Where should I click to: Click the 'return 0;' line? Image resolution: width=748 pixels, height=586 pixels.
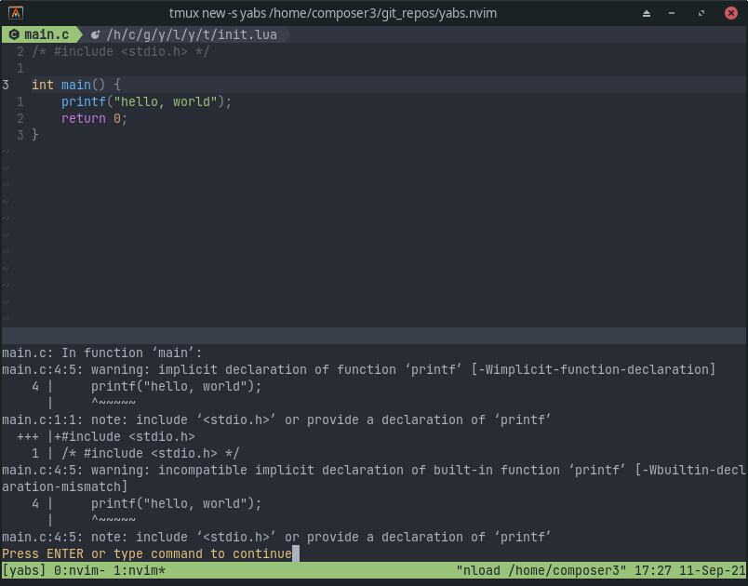(x=95, y=118)
